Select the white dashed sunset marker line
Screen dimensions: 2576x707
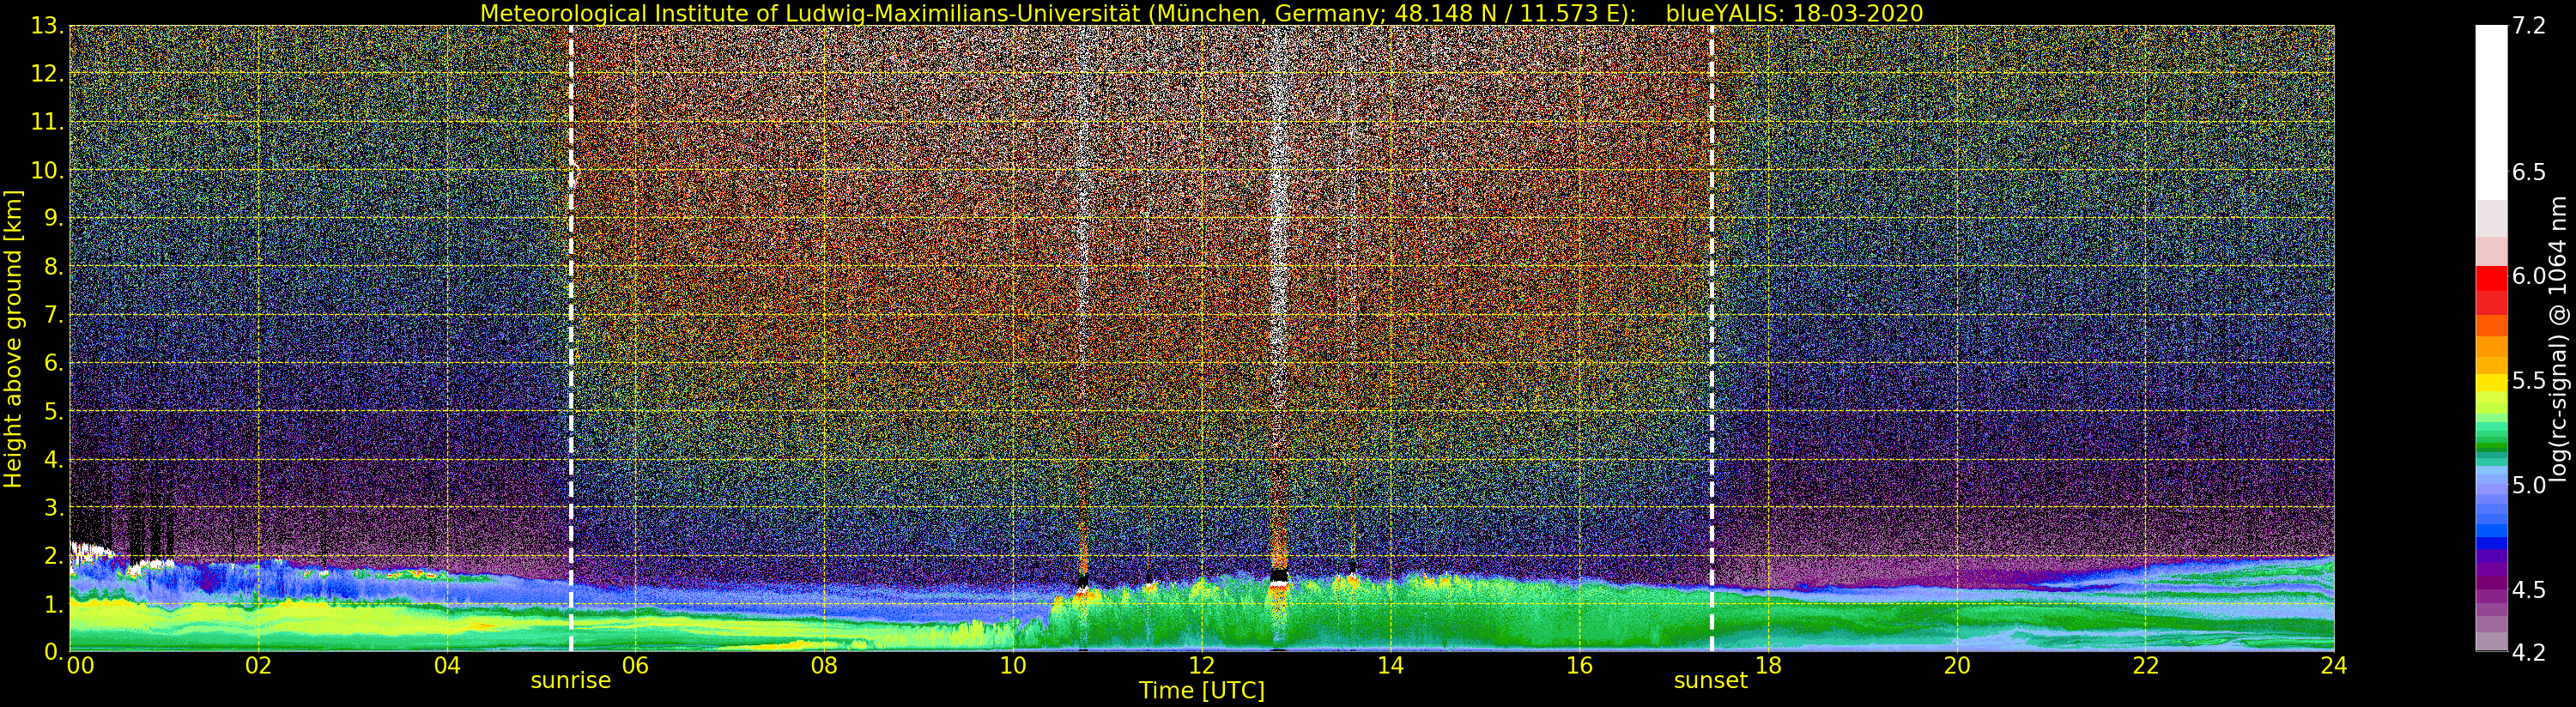click(x=1712, y=338)
